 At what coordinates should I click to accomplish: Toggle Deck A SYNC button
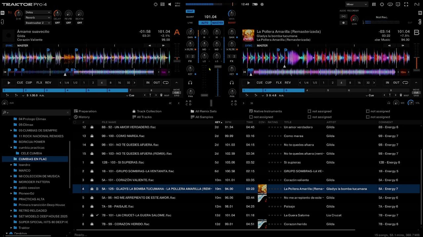tap(9, 45)
